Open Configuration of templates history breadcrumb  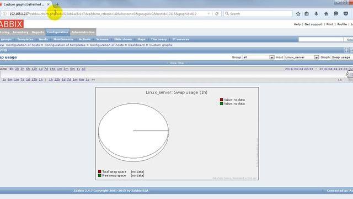65,45
